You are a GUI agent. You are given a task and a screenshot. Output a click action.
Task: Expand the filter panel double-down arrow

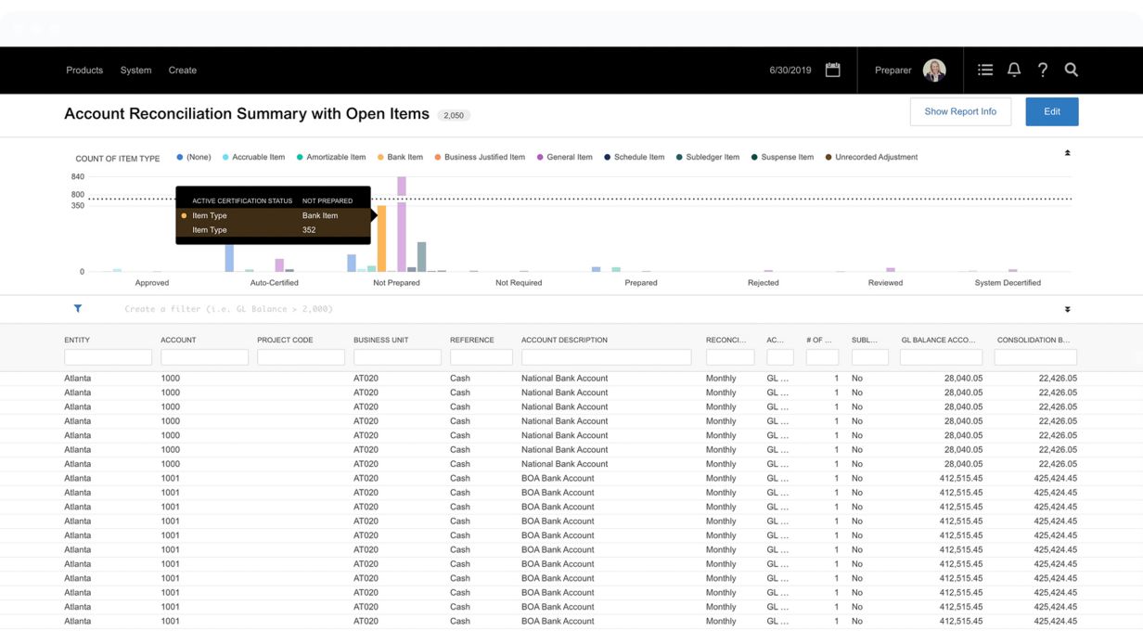point(1067,309)
